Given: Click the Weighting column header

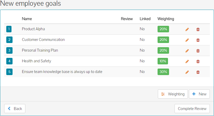Looking at the screenshot, I should tap(166, 19).
